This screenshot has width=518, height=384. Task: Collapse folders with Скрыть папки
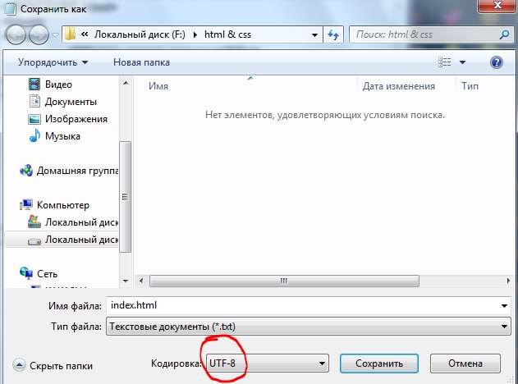[x=53, y=365]
